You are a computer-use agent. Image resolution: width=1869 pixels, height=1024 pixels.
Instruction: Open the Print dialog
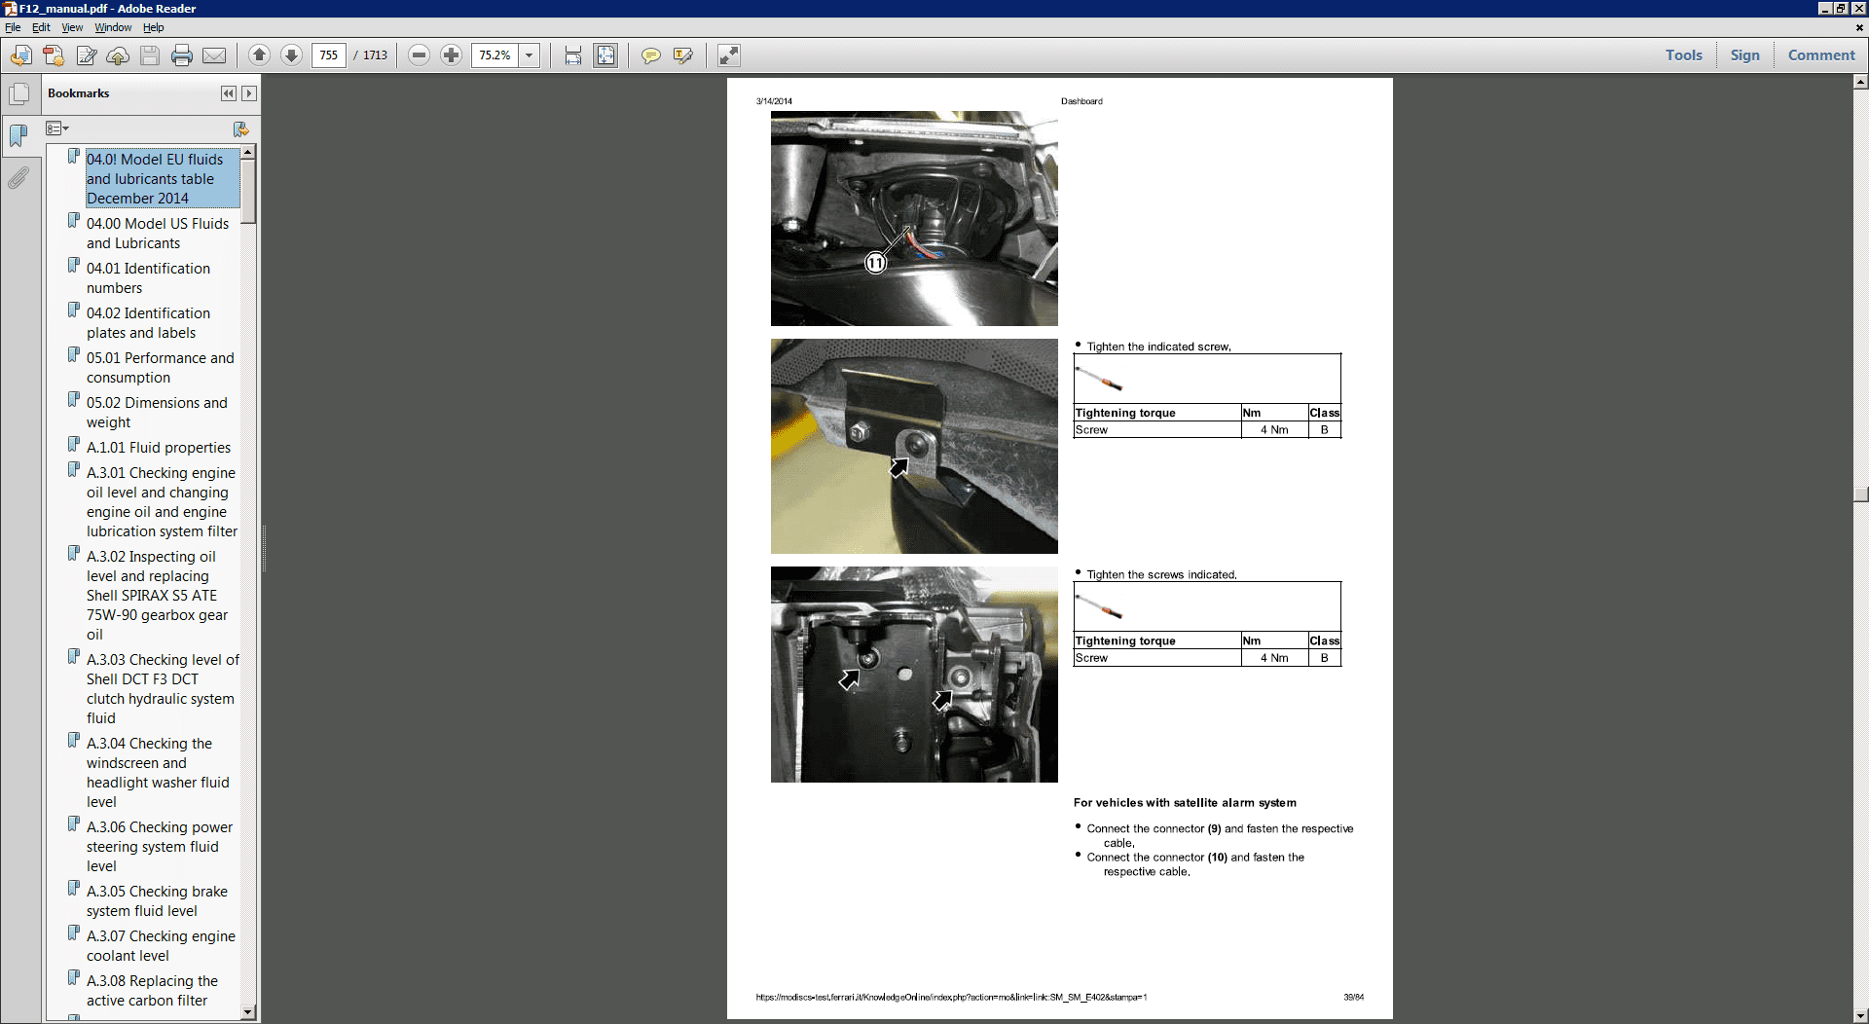pos(182,55)
